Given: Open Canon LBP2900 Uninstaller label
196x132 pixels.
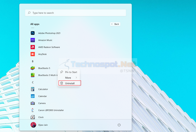Looking at the screenshot, I should (x=51, y=110).
